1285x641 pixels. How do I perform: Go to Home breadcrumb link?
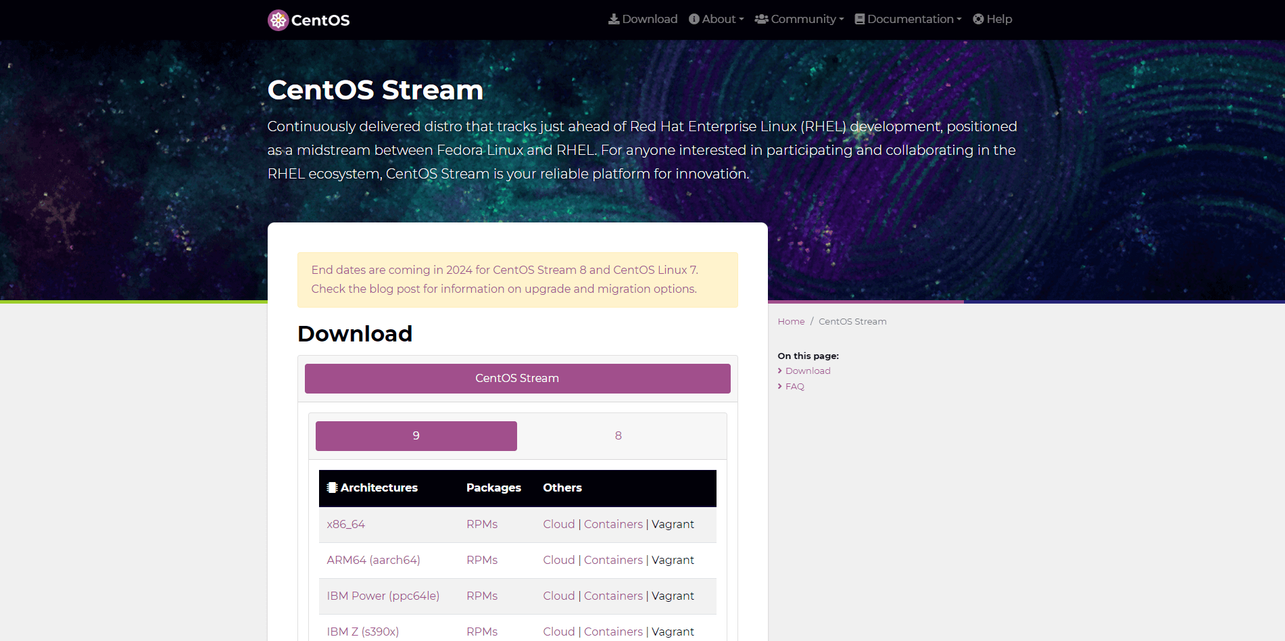coord(791,321)
